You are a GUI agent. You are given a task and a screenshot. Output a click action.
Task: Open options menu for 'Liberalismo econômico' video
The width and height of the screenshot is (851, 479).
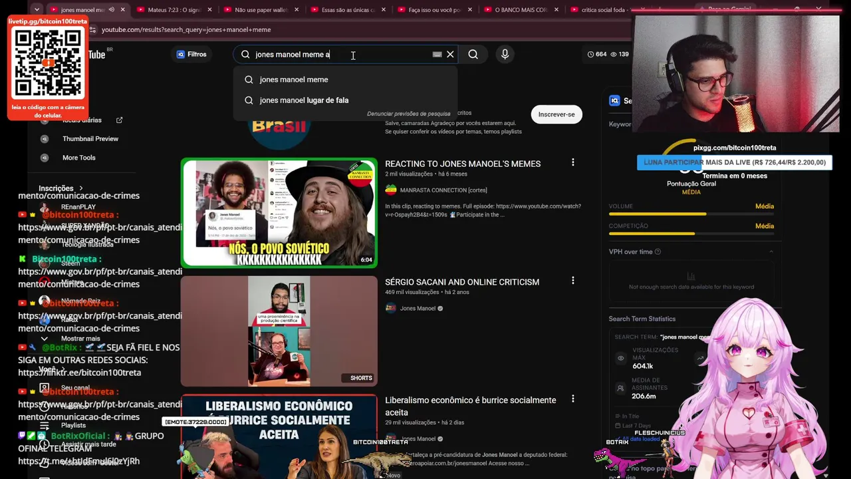pyautogui.click(x=572, y=399)
